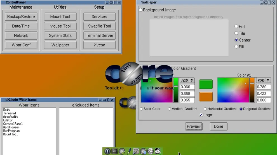This screenshot has width=277, height=155.
Task: Open the Wbar Conf control panel button
Action: coord(21,45)
